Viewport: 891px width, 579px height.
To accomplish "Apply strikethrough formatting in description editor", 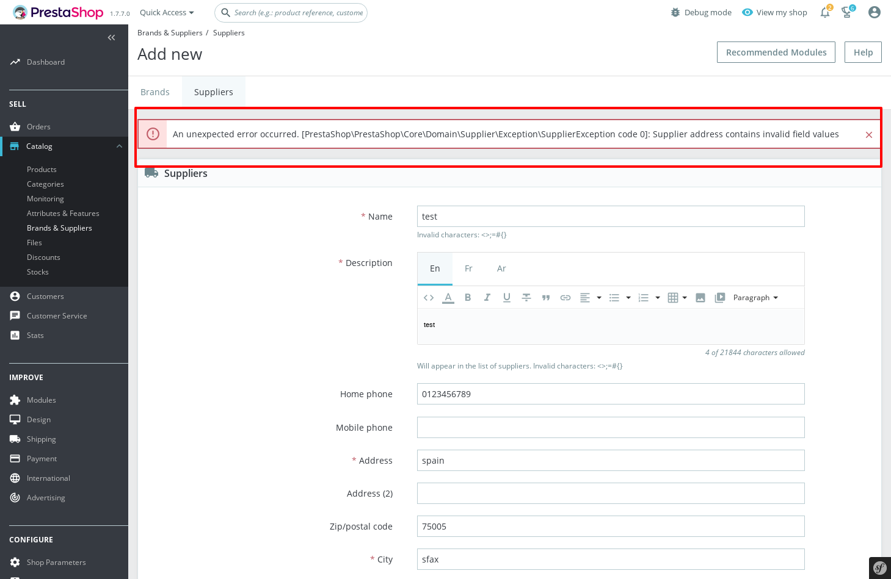I will pos(526,298).
